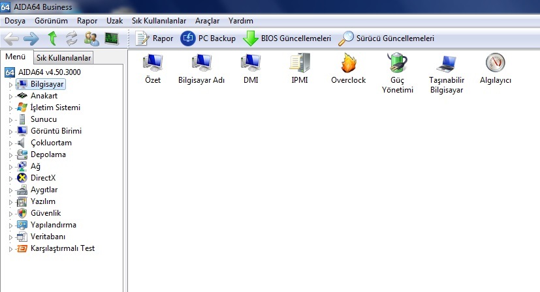Select Yapılandırma in the tree
Image resolution: width=540 pixels, height=292 pixels.
coord(46,225)
